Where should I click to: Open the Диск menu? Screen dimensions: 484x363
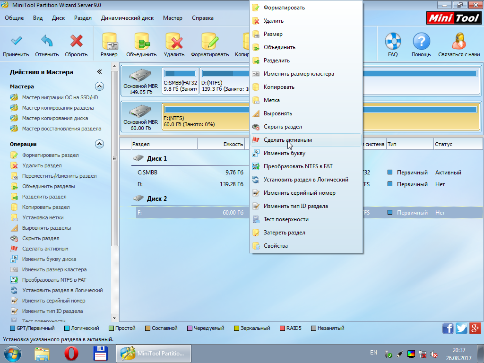pyautogui.click(x=58, y=18)
